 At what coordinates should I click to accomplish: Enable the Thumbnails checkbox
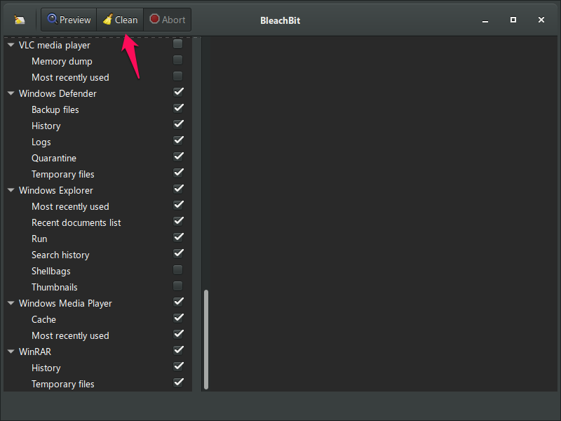178,286
